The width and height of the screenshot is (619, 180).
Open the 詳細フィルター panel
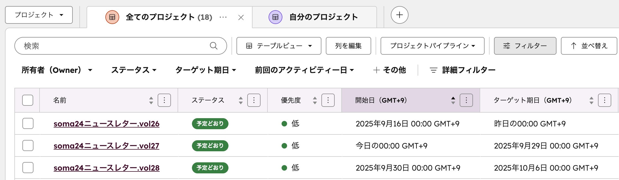pos(462,70)
